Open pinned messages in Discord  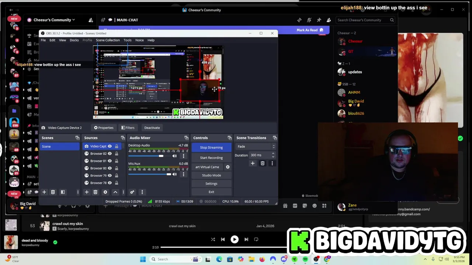click(319, 20)
